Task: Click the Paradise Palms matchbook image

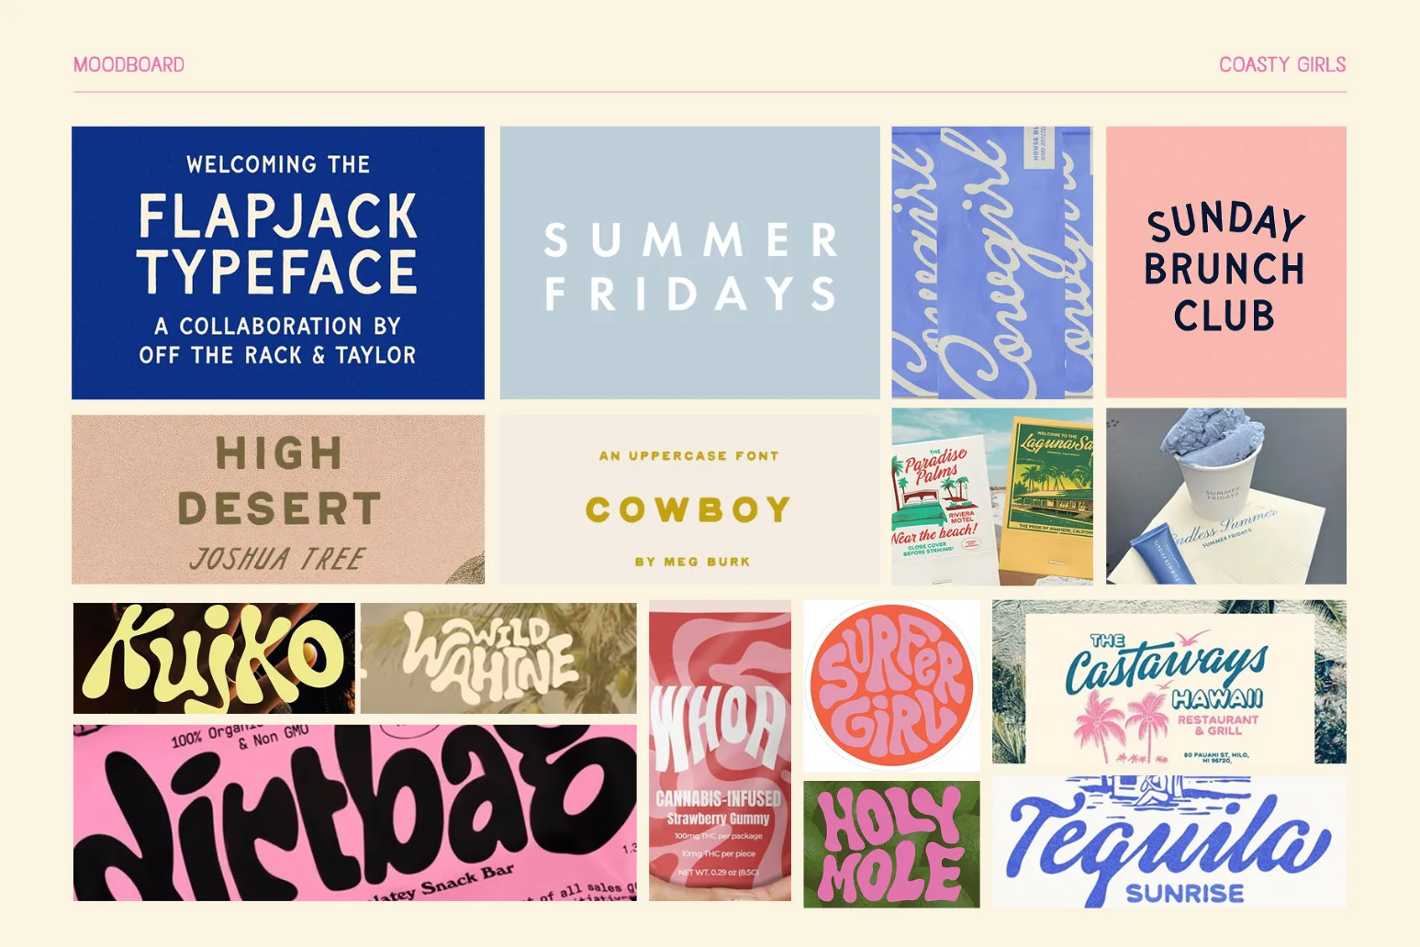Action: [992, 496]
